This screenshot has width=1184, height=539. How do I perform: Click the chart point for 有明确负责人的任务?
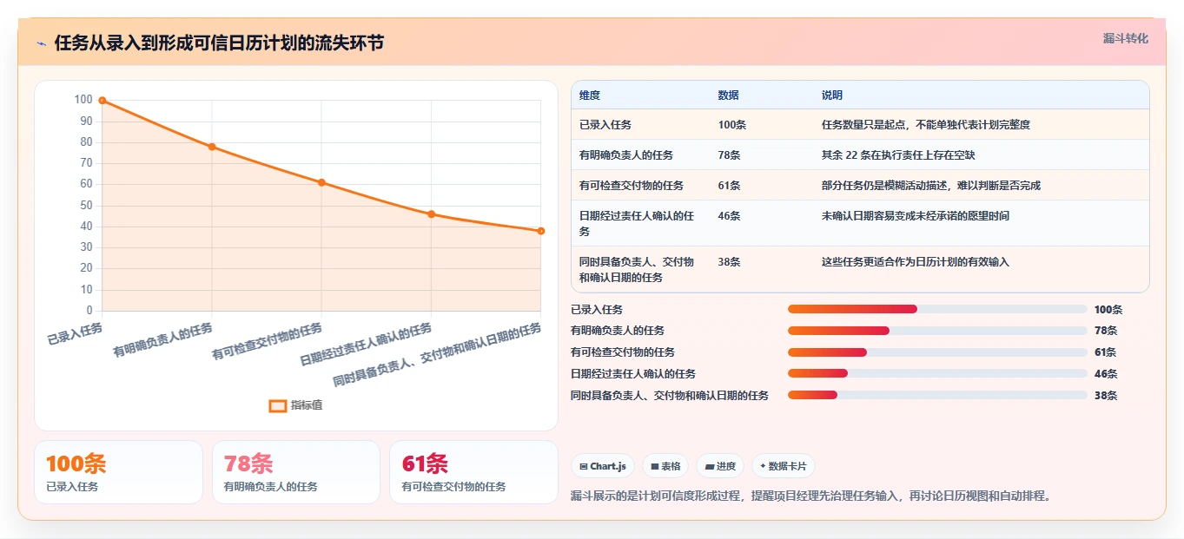(x=212, y=147)
